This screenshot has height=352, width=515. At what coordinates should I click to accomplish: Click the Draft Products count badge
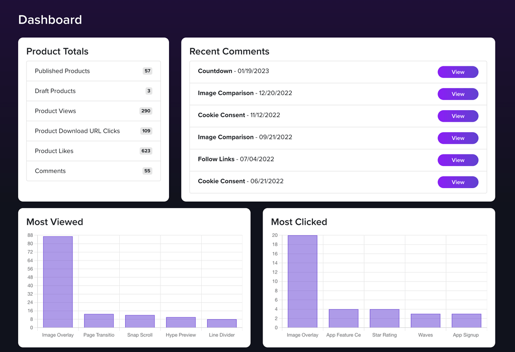tap(148, 91)
